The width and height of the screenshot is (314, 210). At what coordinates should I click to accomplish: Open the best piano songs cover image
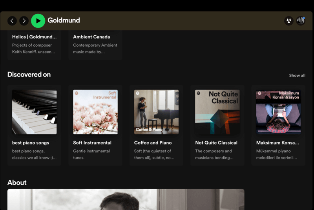[34, 112]
